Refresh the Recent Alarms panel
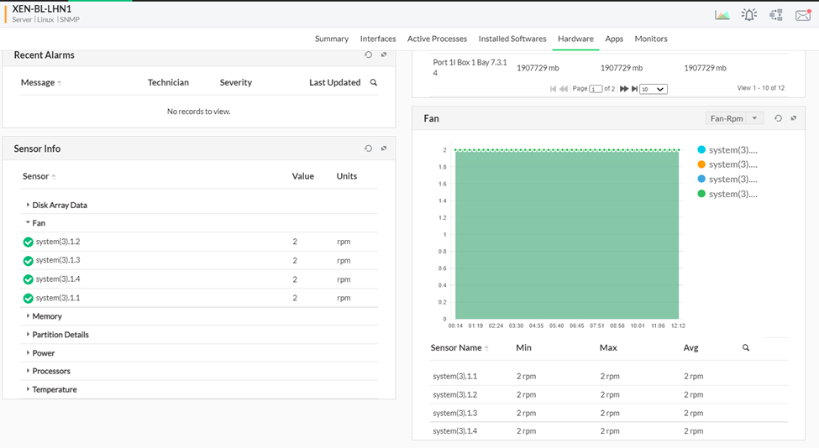Image resolution: width=819 pixels, height=448 pixels. [368, 55]
